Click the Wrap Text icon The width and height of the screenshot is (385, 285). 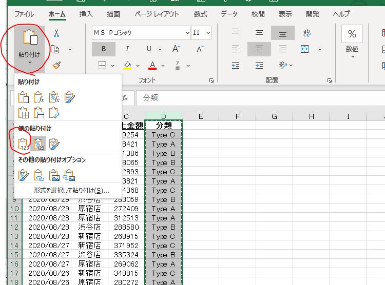click(307, 33)
